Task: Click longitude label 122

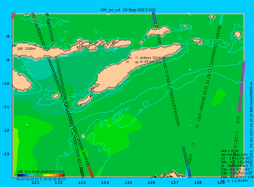Action: (59, 182)
